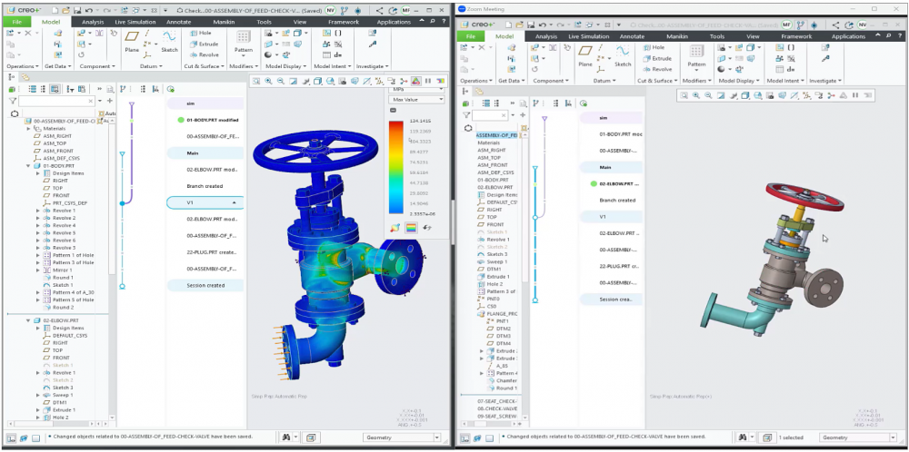Collapse the legend using the minus button
The width and height of the screenshot is (909, 452).
[x=393, y=110]
